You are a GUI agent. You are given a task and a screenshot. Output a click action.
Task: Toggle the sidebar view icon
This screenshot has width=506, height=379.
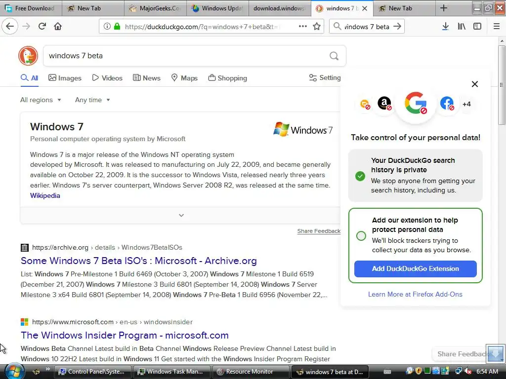pyautogui.click(x=477, y=27)
